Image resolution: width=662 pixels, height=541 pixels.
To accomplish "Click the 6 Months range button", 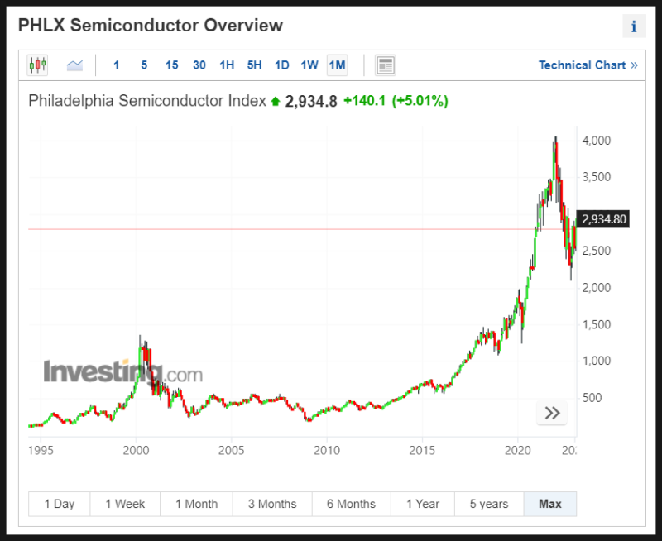I will coord(351,504).
